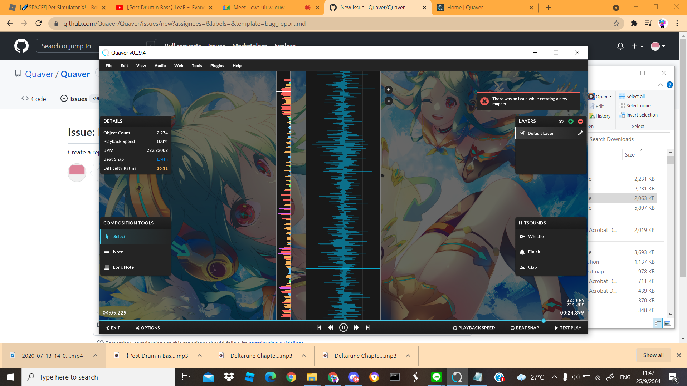Open the Size column sort dropdown
Screen dimensions: 687x386
pyautogui.click(x=641, y=150)
